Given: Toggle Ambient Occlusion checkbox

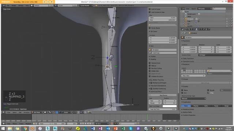Looking at the screenshot, I should pyautogui.click(x=150, y=76).
